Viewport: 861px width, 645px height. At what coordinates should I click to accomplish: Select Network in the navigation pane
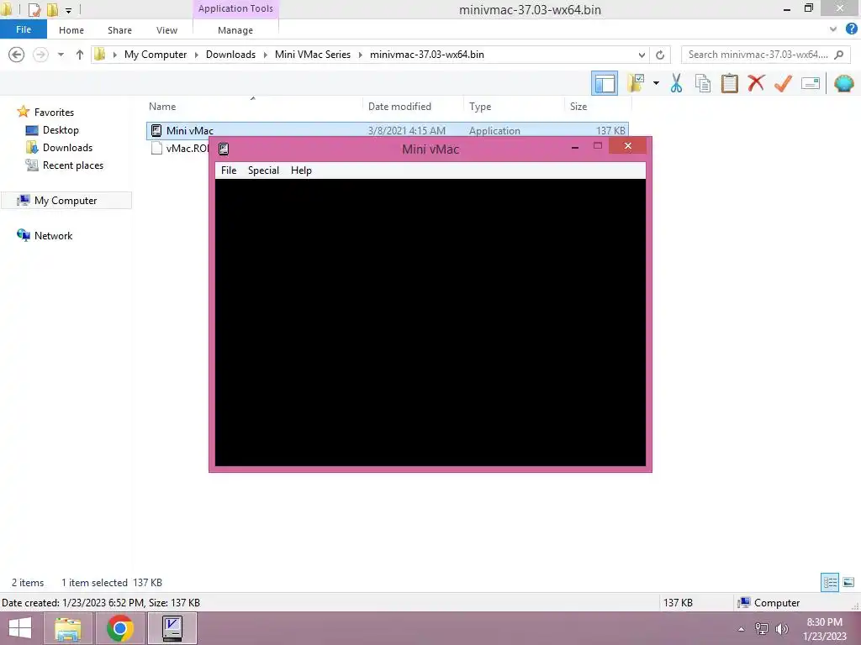[x=53, y=236]
